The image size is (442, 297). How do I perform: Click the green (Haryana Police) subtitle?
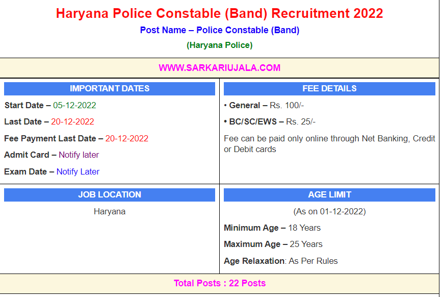[219, 45]
